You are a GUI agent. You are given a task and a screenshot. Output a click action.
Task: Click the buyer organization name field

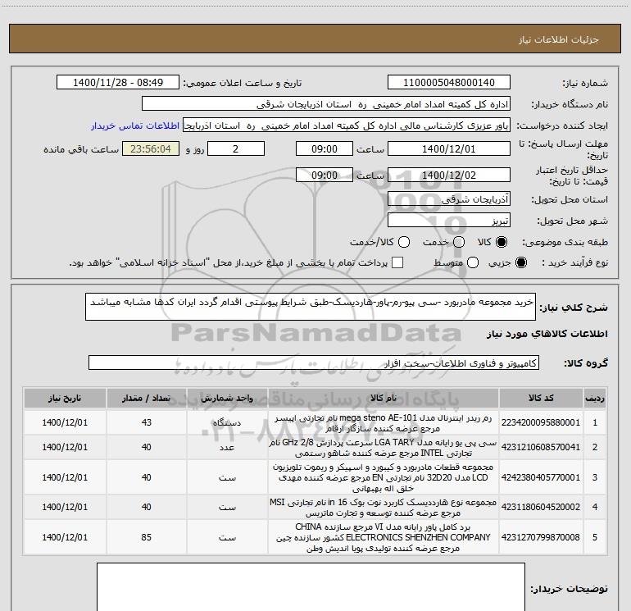pos(326,104)
